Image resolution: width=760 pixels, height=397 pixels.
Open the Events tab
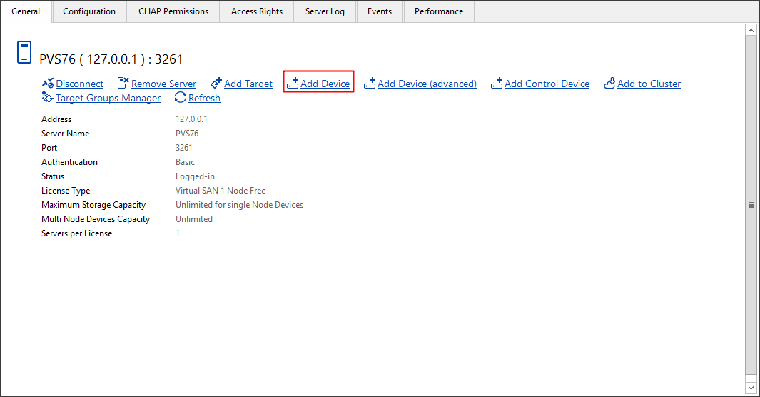point(379,11)
